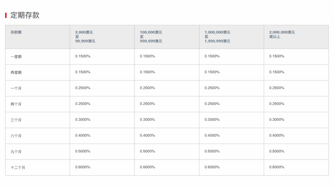
Task: Click 九个月 rate under 2,000,000澳元 column
Action: click(x=277, y=151)
